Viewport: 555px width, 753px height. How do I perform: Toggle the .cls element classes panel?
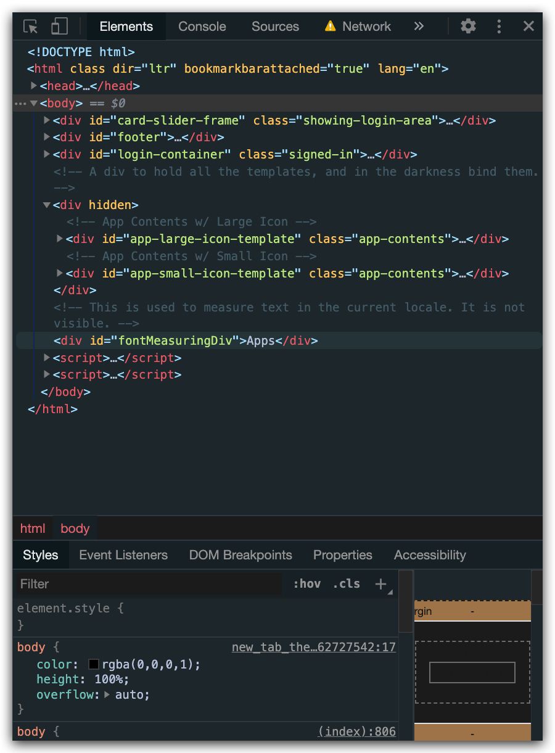pos(346,584)
